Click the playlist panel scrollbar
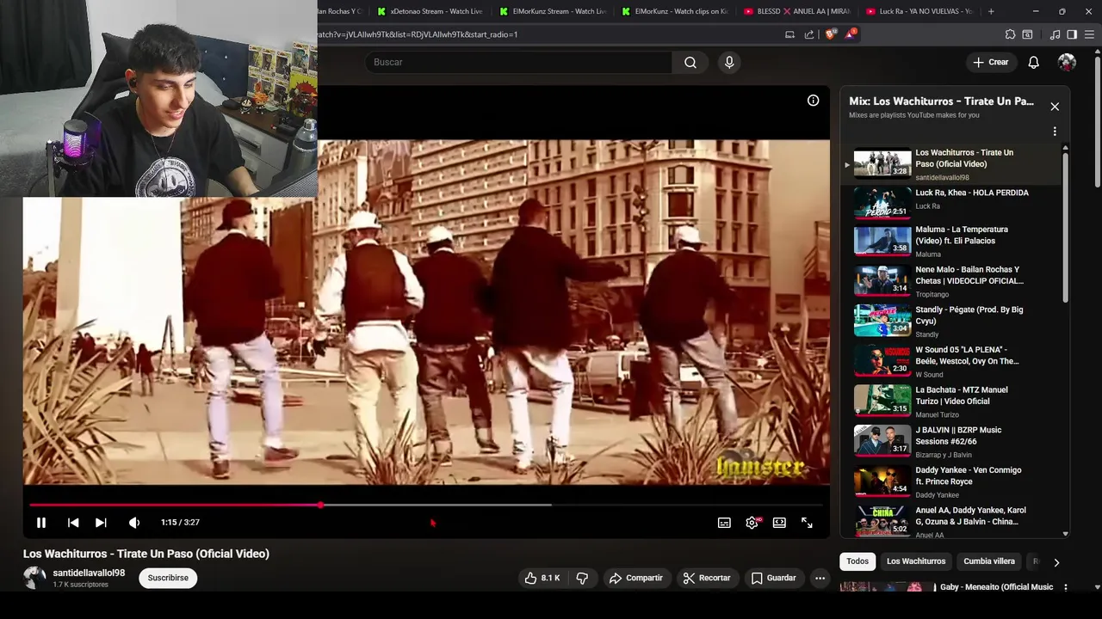Screen dimensions: 1102x619 1066,228
